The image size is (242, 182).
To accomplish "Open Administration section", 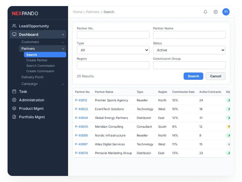I will 38,100.
